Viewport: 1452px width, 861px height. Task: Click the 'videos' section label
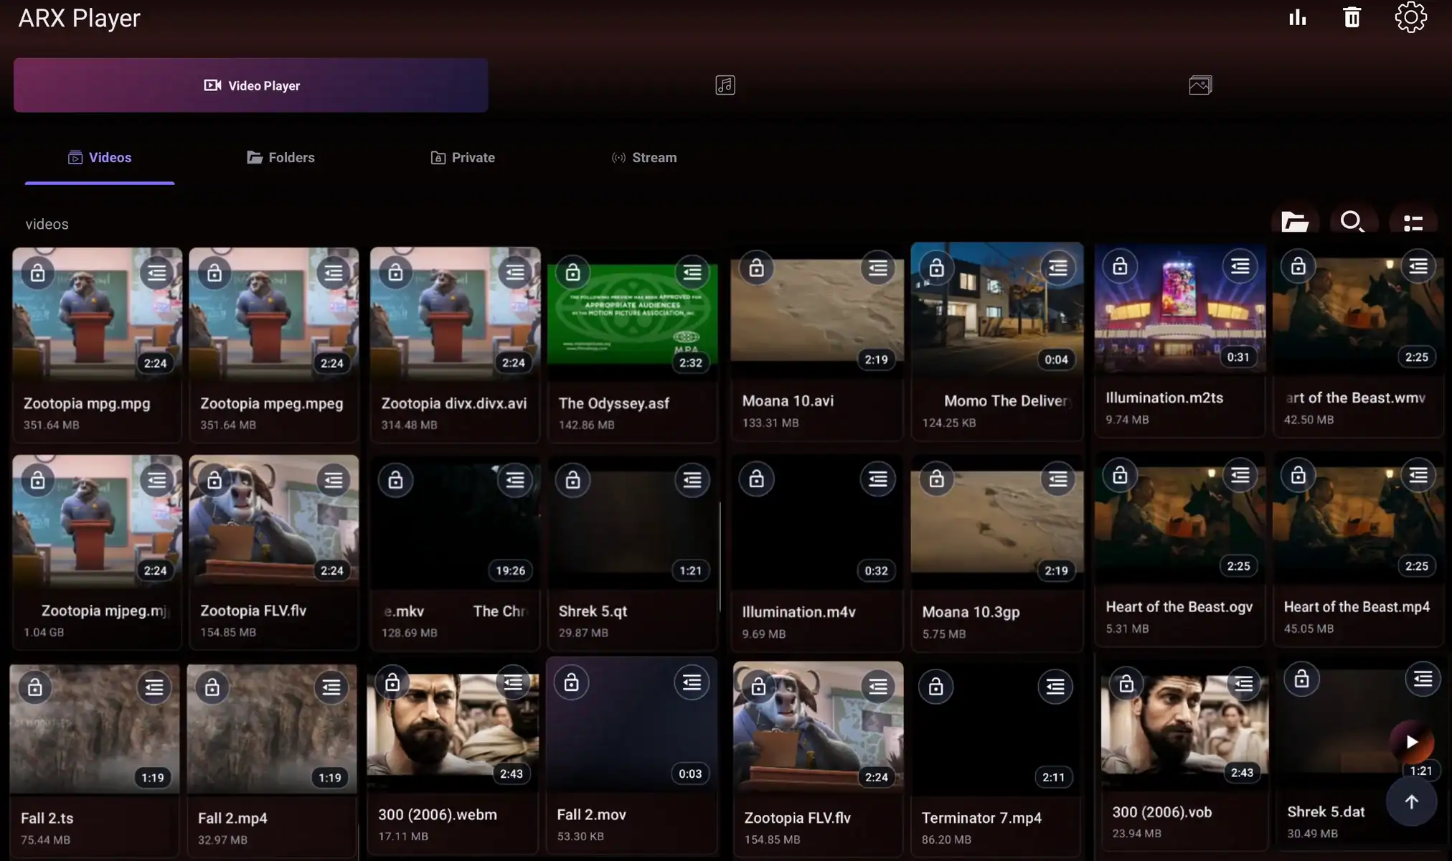[x=47, y=224]
